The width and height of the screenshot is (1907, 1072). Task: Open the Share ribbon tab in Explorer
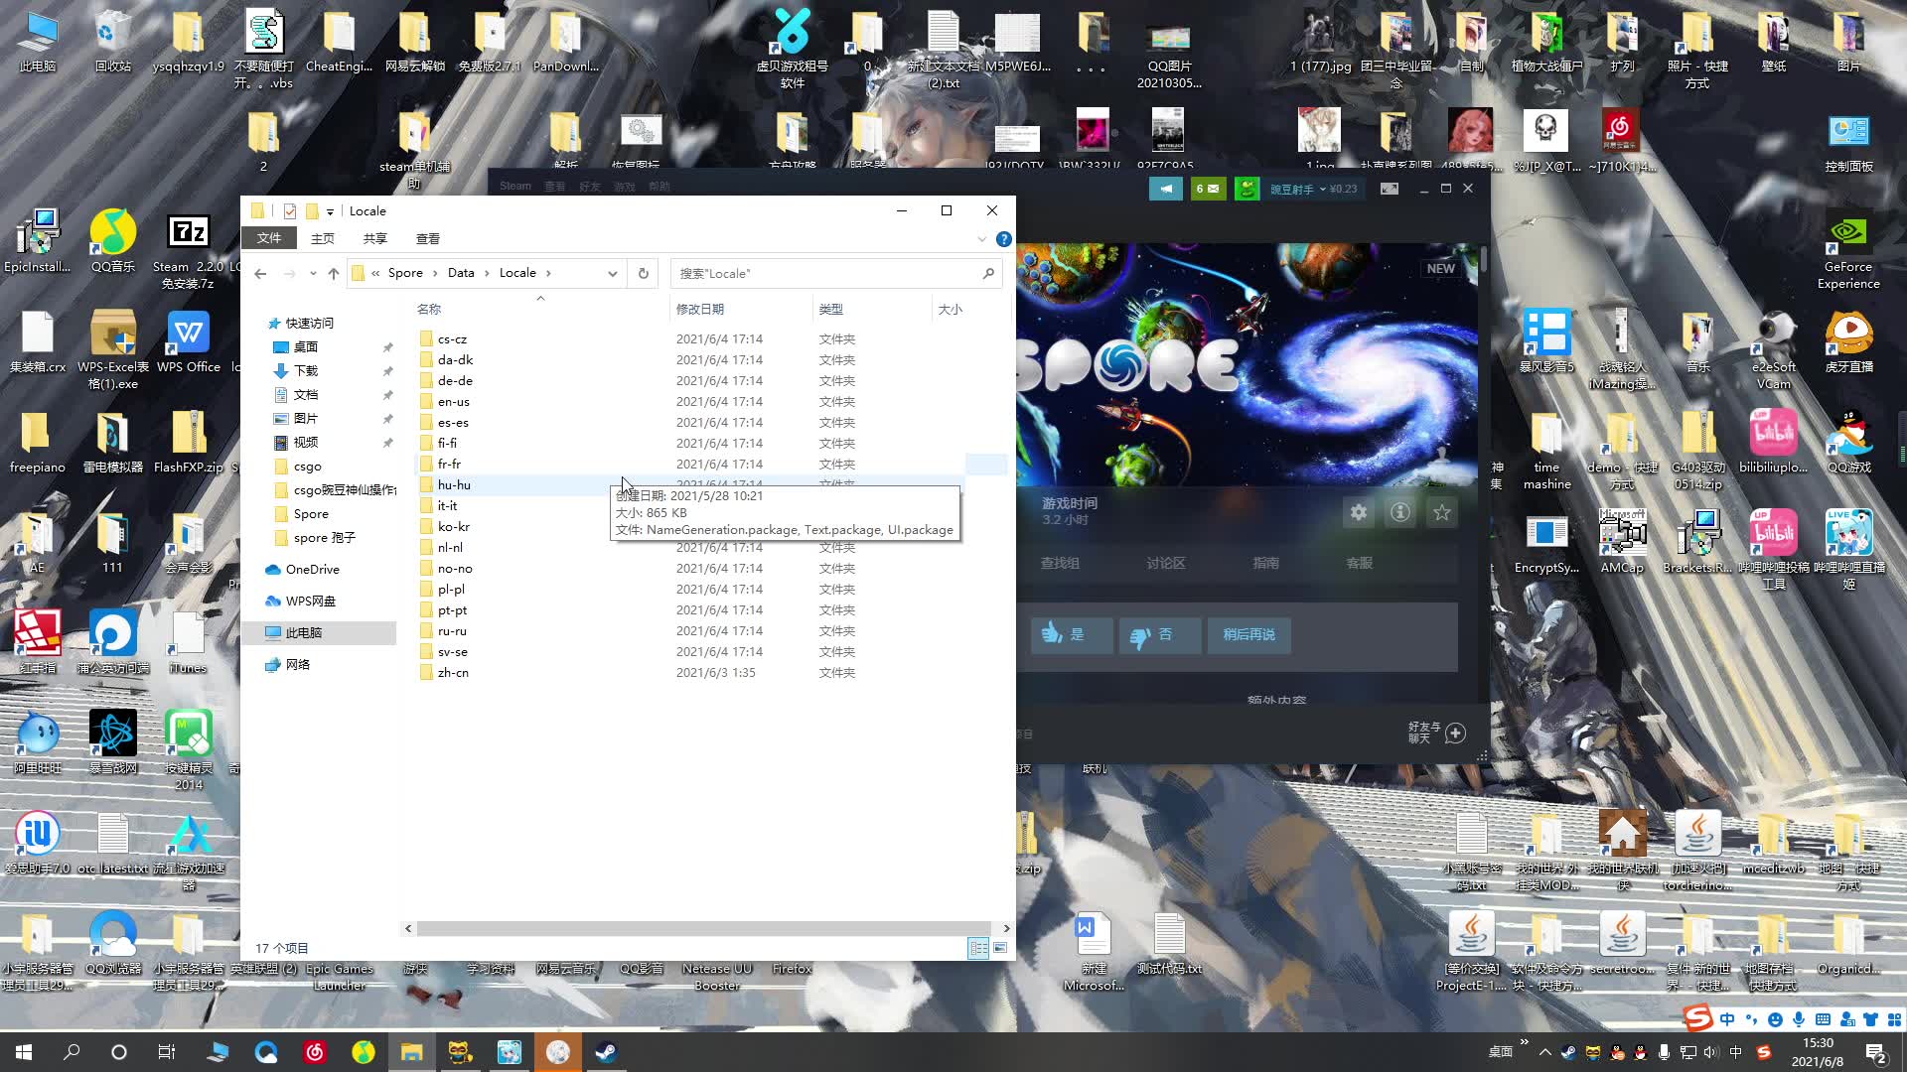[375, 238]
